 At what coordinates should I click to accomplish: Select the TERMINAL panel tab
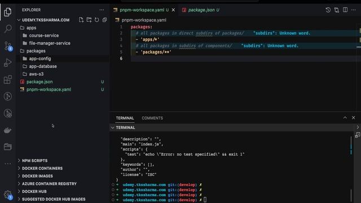(125, 118)
